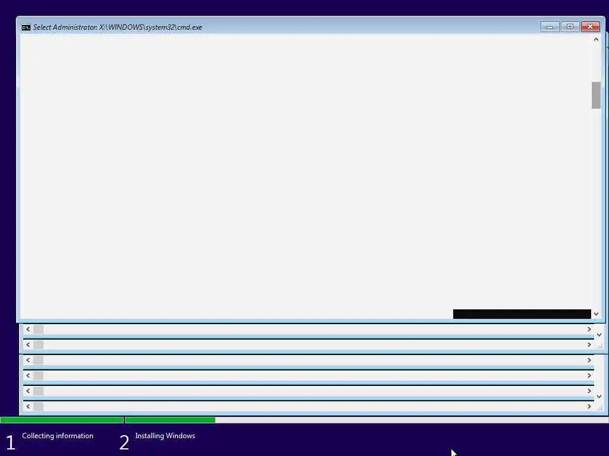The height and width of the screenshot is (456, 609).
Task: Click the cmd.exe window title text
Action: coord(118,27)
